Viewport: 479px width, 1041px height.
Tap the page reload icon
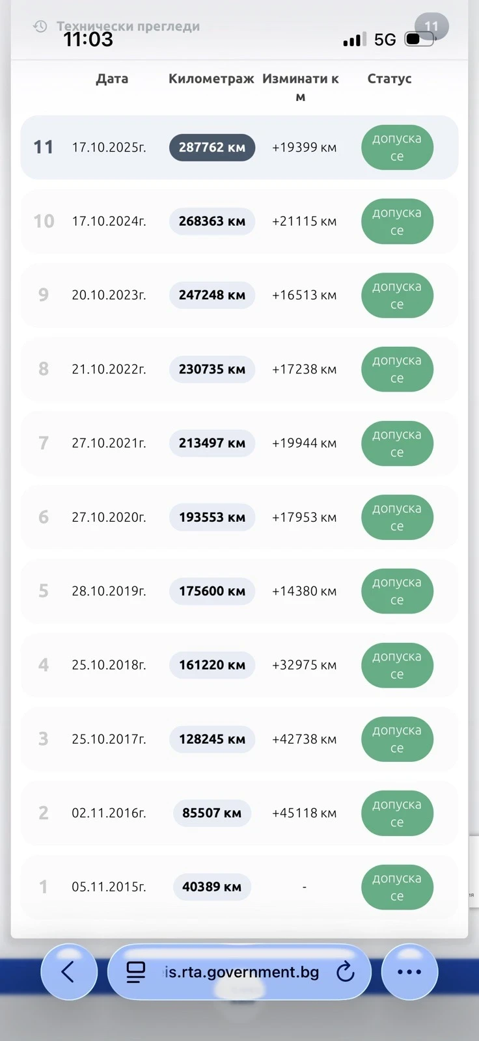pos(346,972)
